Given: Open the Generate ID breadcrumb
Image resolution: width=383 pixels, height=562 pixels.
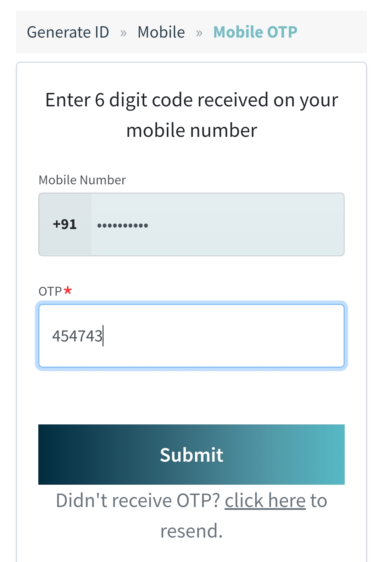Looking at the screenshot, I should (x=68, y=32).
